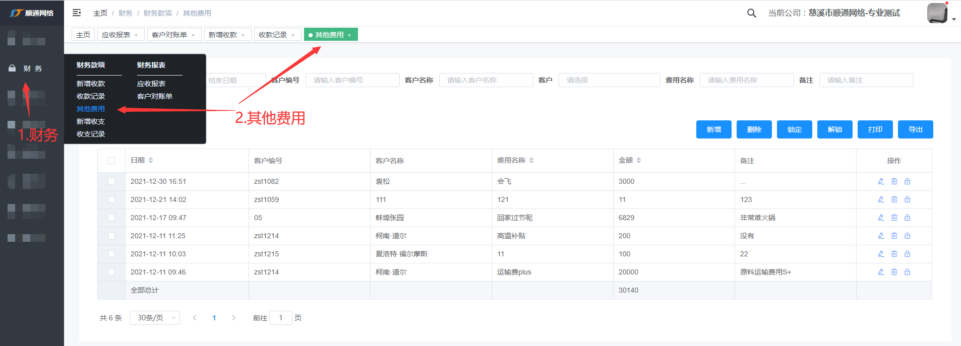
Task: Open the 30条/页 page size dropdown
Action: pyautogui.click(x=155, y=318)
